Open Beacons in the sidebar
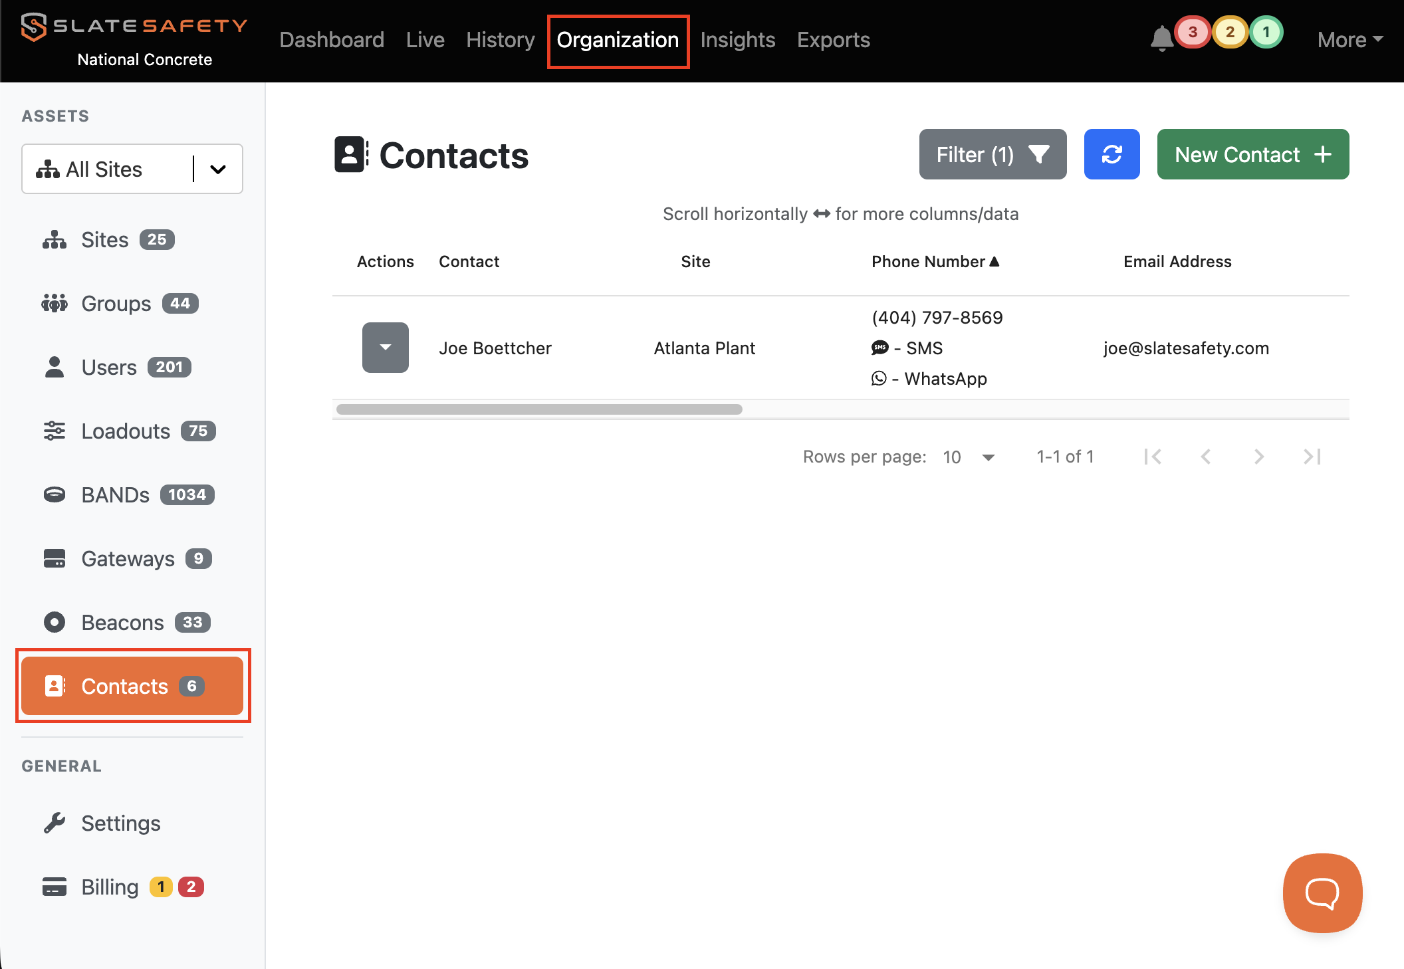The height and width of the screenshot is (969, 1404). click(122, 623)
